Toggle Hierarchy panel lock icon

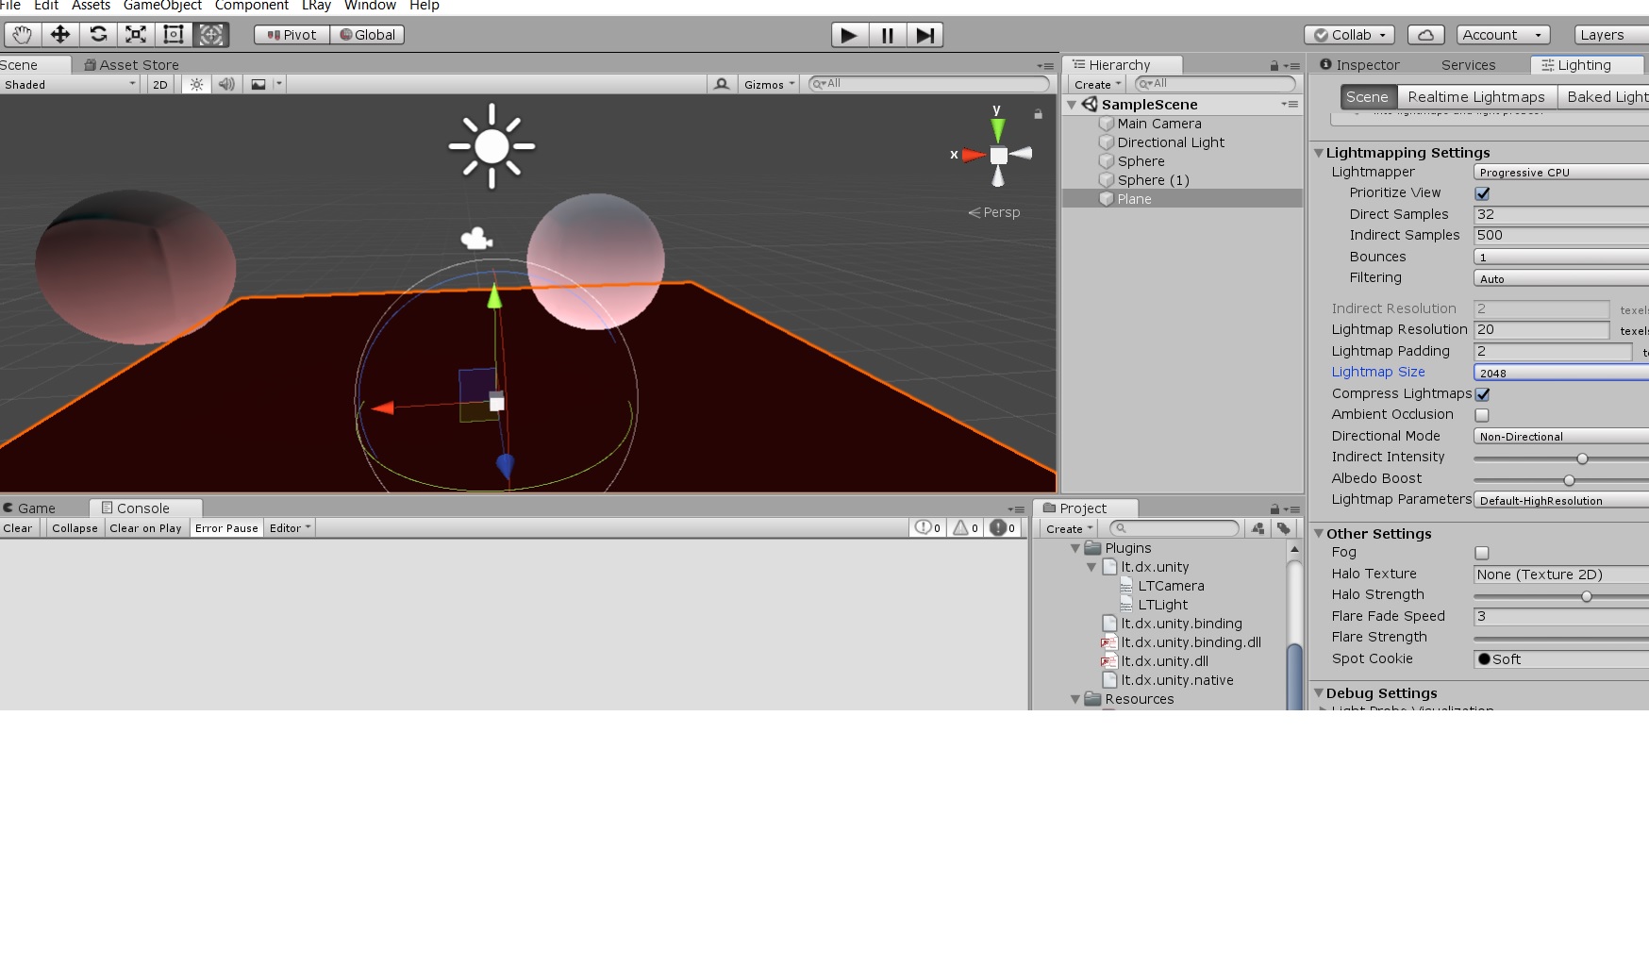1274,66
